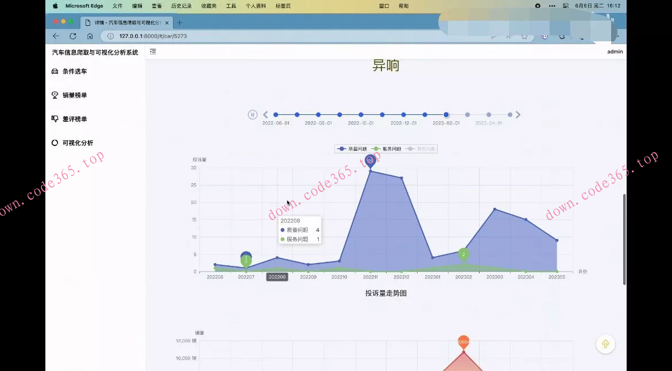Open the 差评榜单 sidebar item
The image size is (672, 371).
(x=75, y=119)
